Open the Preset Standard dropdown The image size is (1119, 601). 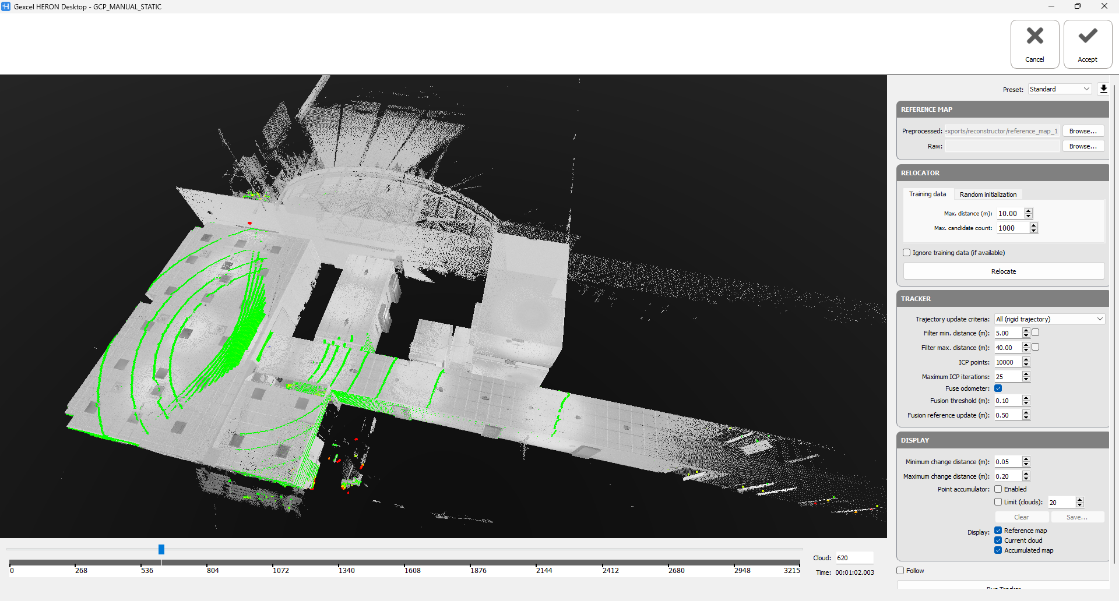click(1060, 89)
